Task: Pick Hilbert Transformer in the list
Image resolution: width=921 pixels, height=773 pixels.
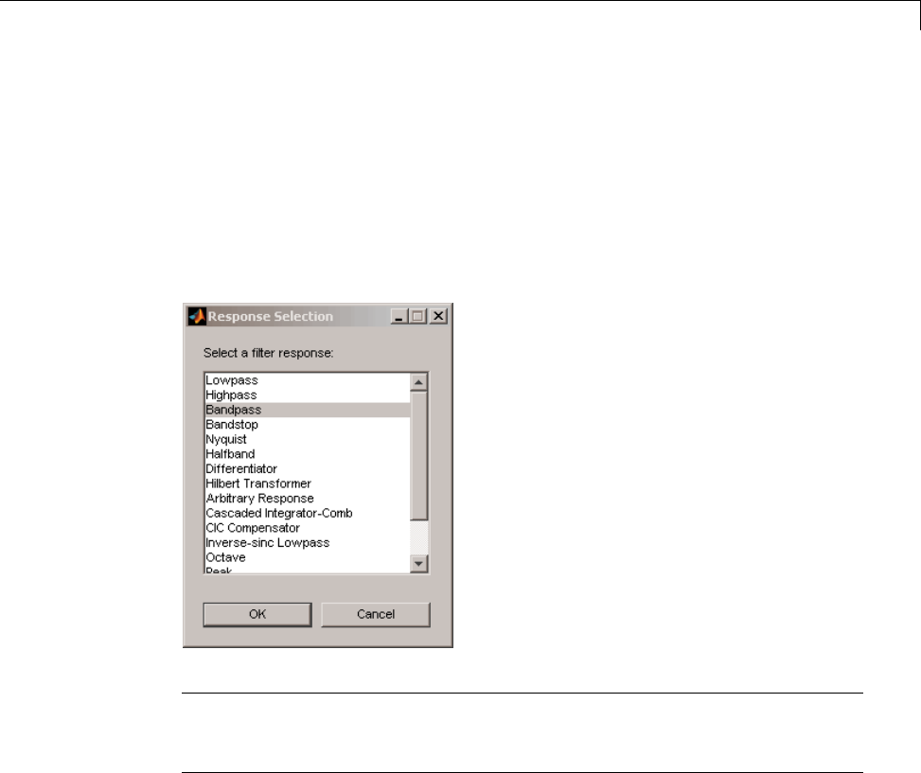Action: tap(308, 483)
